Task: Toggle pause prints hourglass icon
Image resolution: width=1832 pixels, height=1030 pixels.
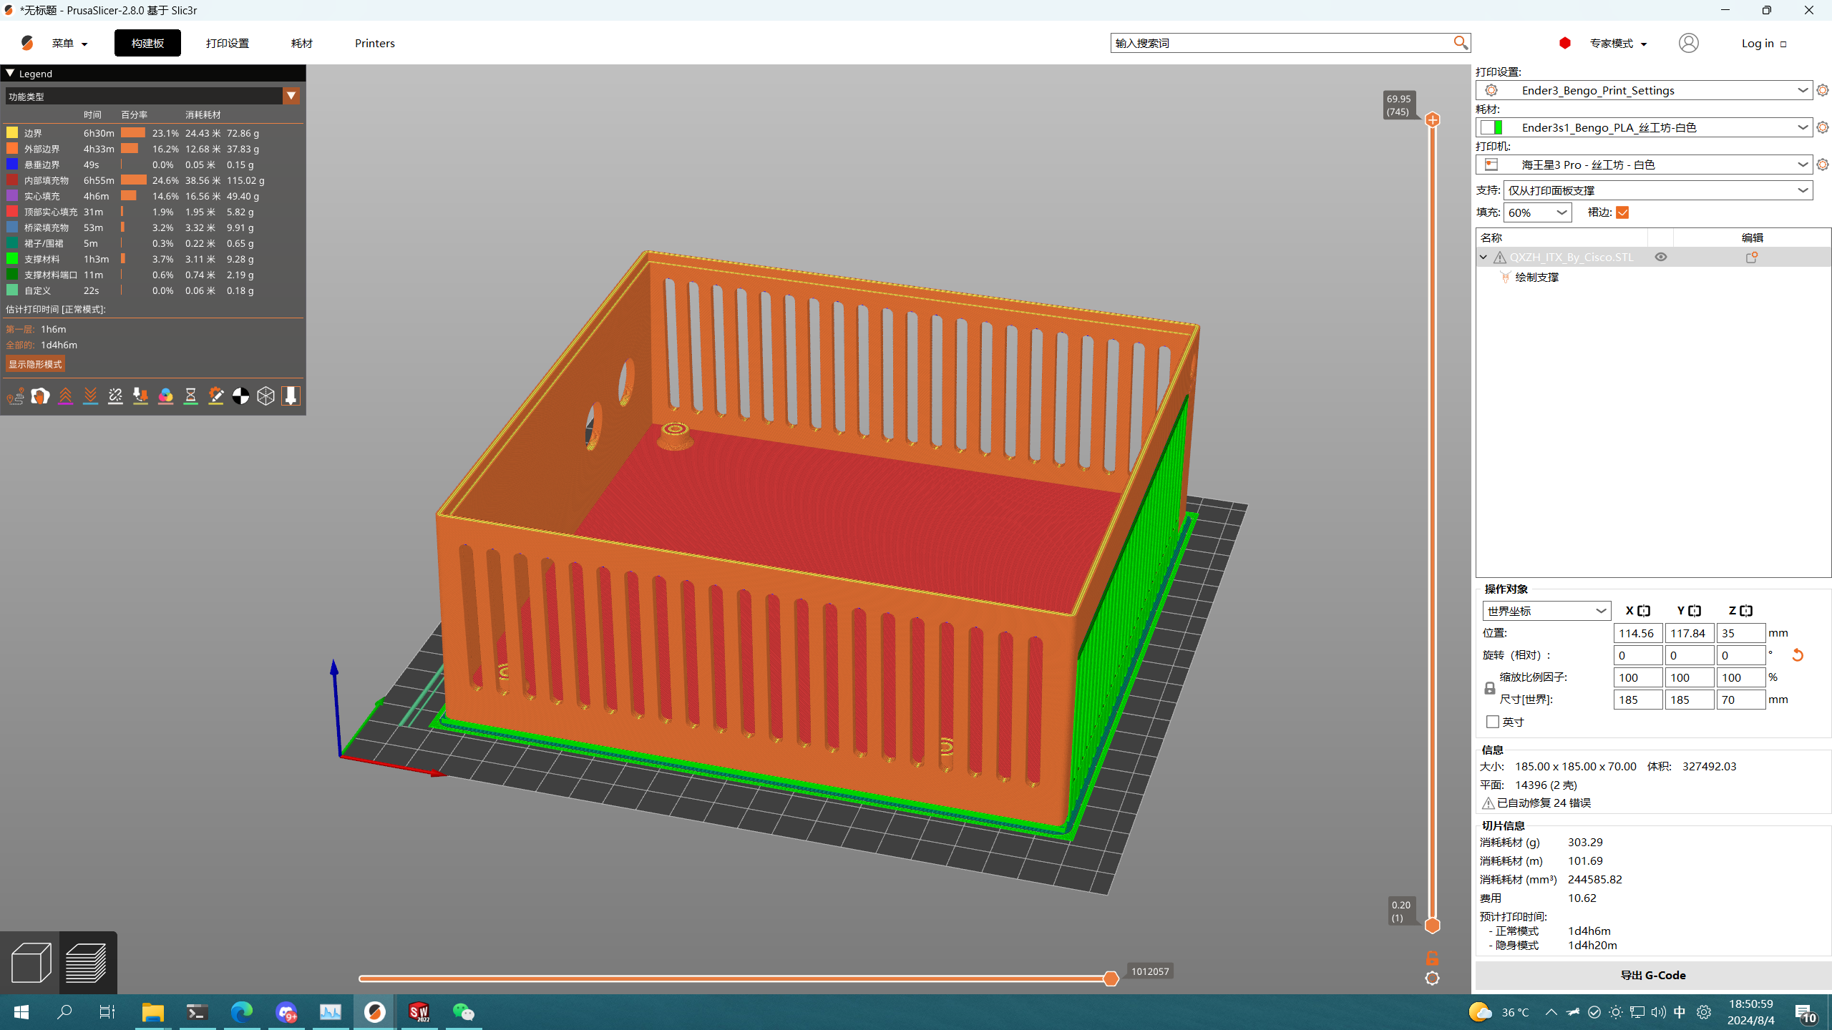Action: (190, 396)
